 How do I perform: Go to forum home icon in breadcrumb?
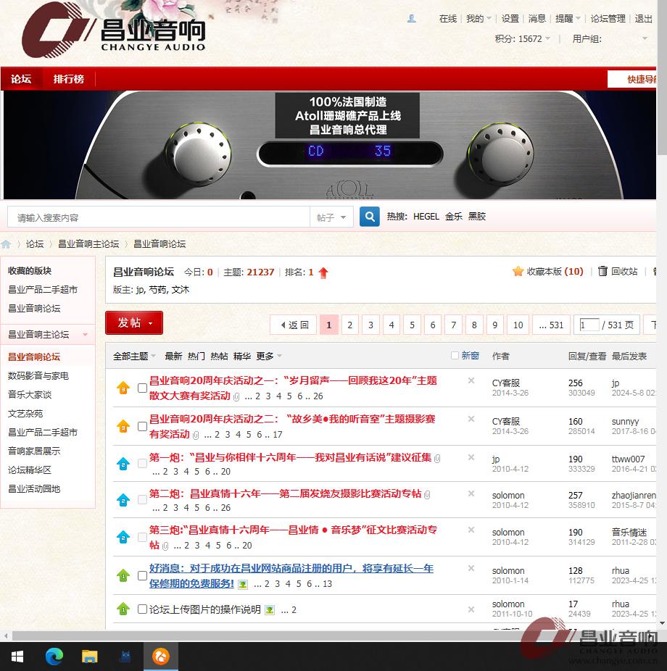pos(6,244)
